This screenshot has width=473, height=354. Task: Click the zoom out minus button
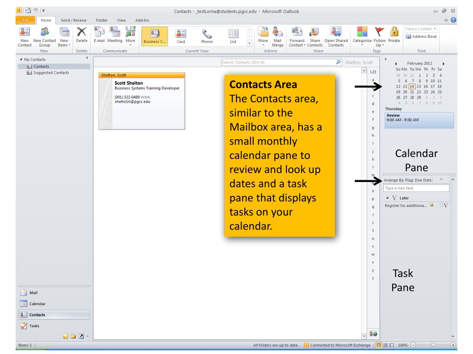click(x=413, y=345)
